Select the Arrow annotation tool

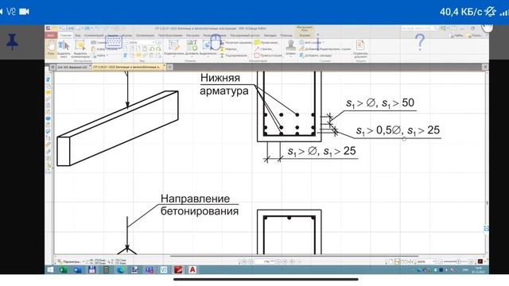click(263, 49)
